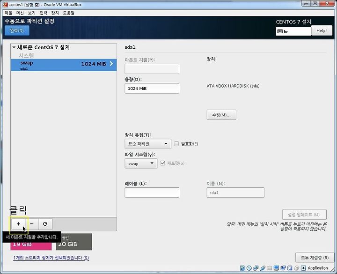This screenshot has width=337, height=274.
Task: Click the VirtualBox hard disk activity icon
Action: pyautogui.click(x=242, y=268)
